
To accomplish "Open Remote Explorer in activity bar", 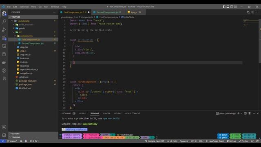I will pos(4,46).
